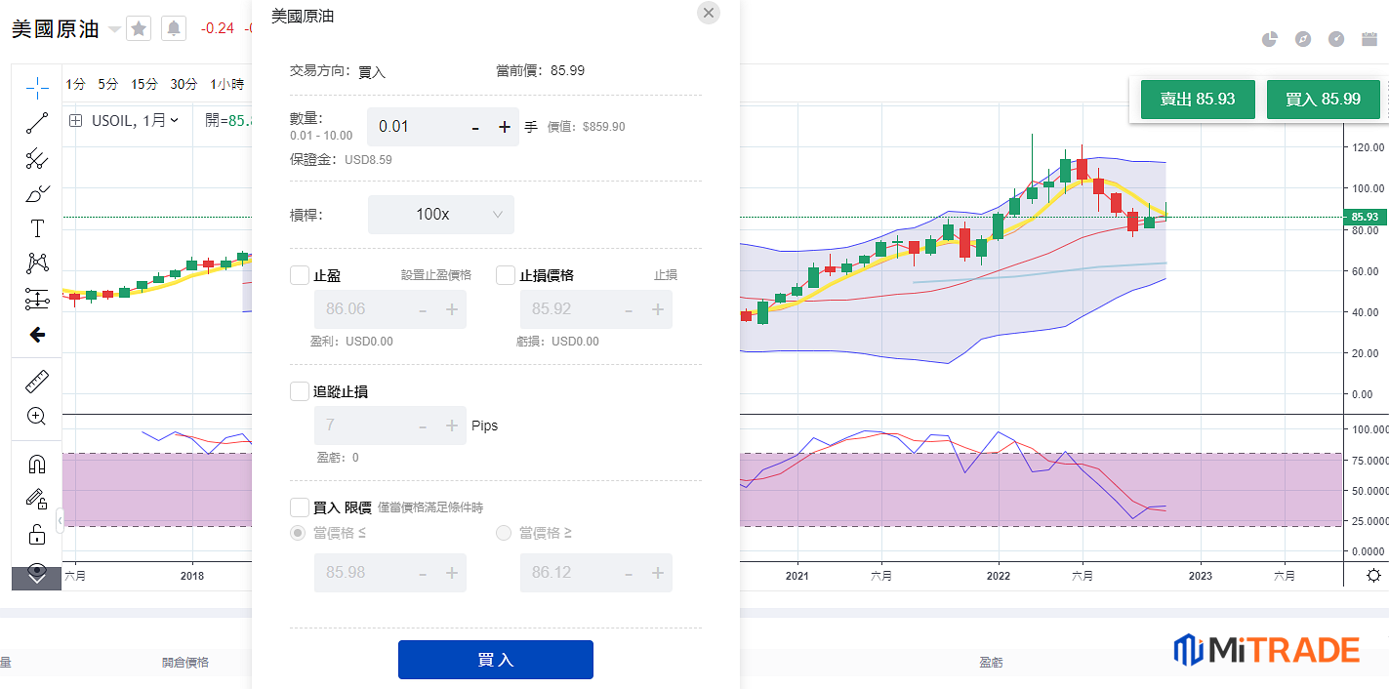The image size is (1389, 689).
Task: Select the trend line drawing tool
Action: click(x=37, y=123)
